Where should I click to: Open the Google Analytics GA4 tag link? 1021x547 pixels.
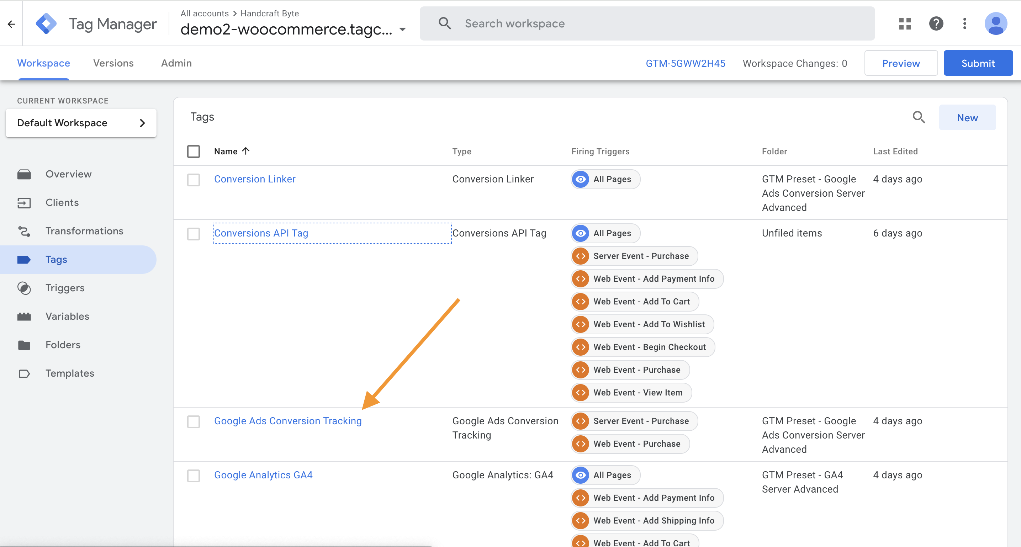click(263, 475)
